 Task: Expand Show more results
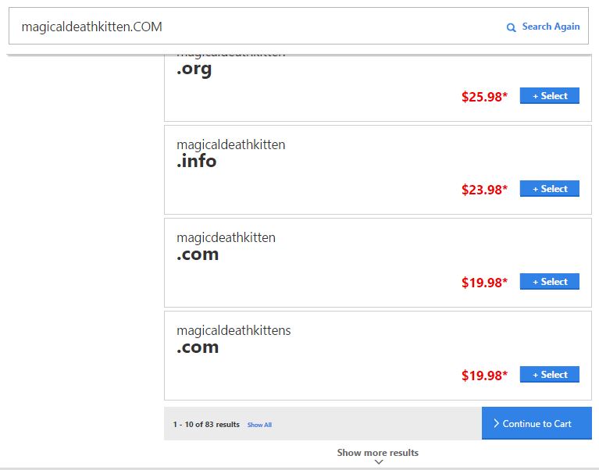[378, 453]
